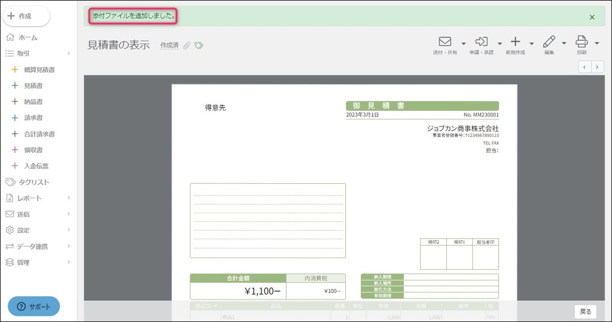Click the データ連携 arrows icon
The height and width of the screenshot is (322, 612).
pos(10,246)
